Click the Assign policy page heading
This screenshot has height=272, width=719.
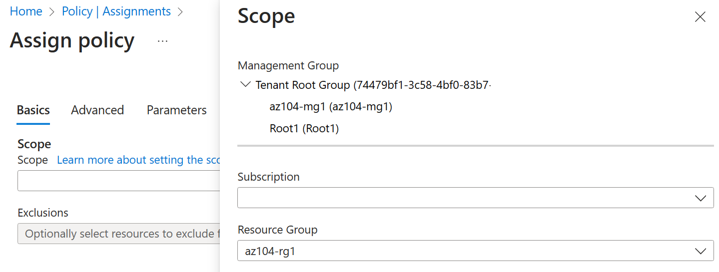point(72,40)
